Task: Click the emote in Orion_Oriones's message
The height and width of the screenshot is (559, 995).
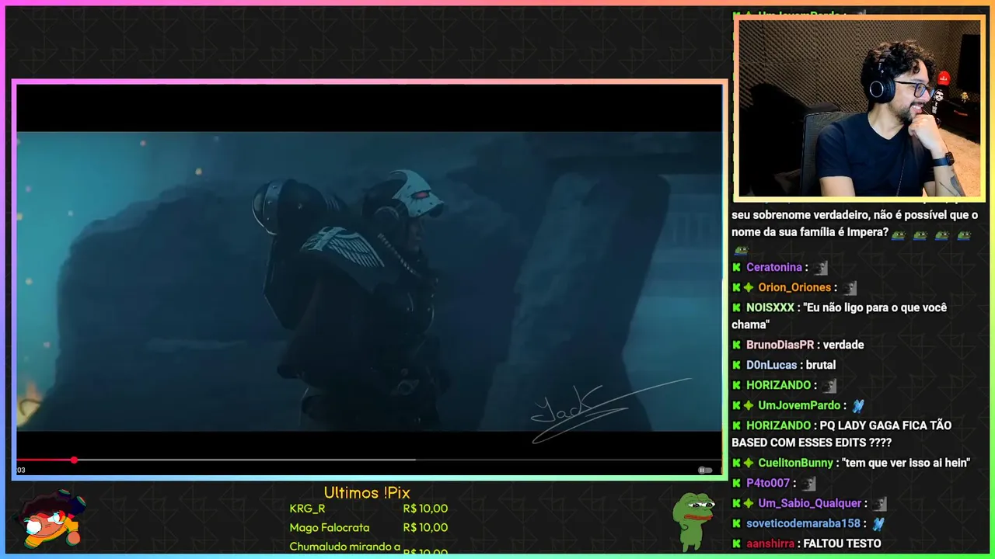Action: (850, 288)
